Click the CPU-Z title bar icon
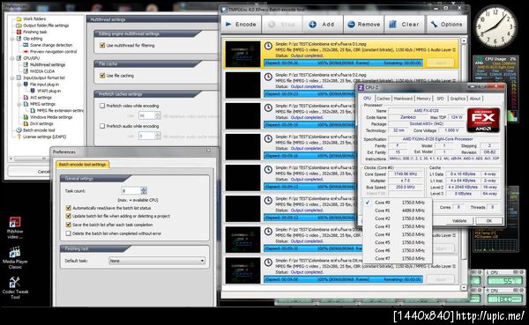Screen dimensions: 529x325 [x=361, y=88]
